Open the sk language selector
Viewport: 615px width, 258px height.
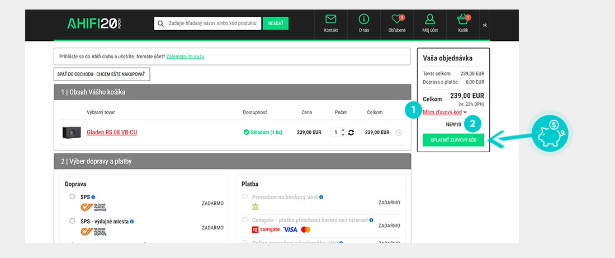(485, 25)
